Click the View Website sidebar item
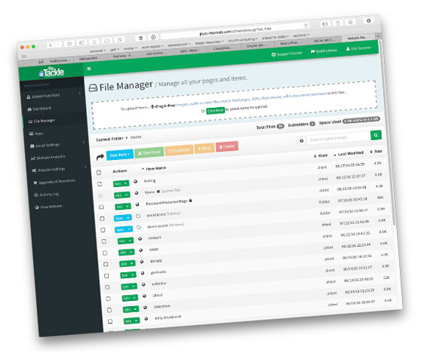Screen dimensions: 421x359 click(x=48, y=207)
